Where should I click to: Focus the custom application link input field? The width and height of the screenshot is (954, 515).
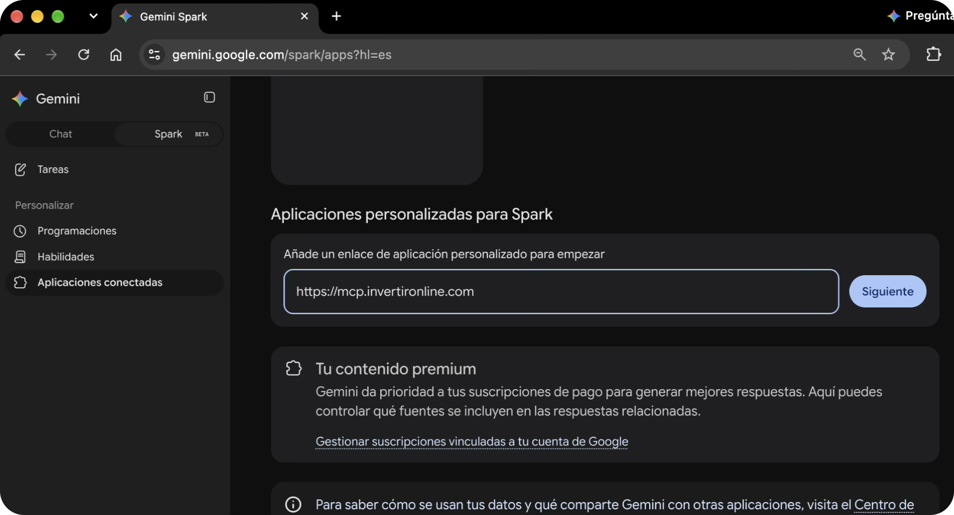point(561,291)
